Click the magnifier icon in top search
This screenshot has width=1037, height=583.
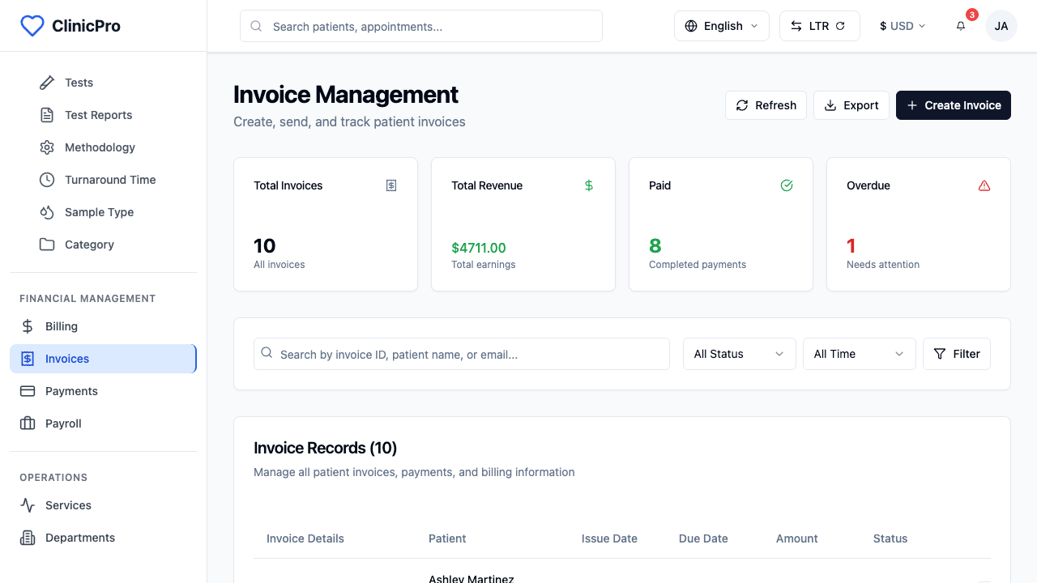pos(256,26)
